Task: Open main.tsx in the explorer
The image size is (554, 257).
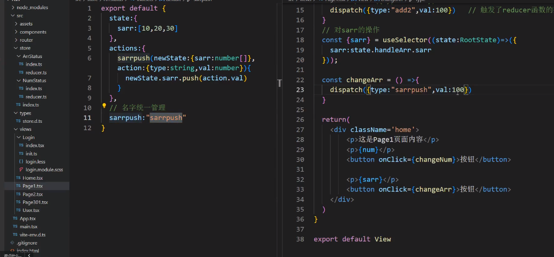Action: (x=29, y=227)
